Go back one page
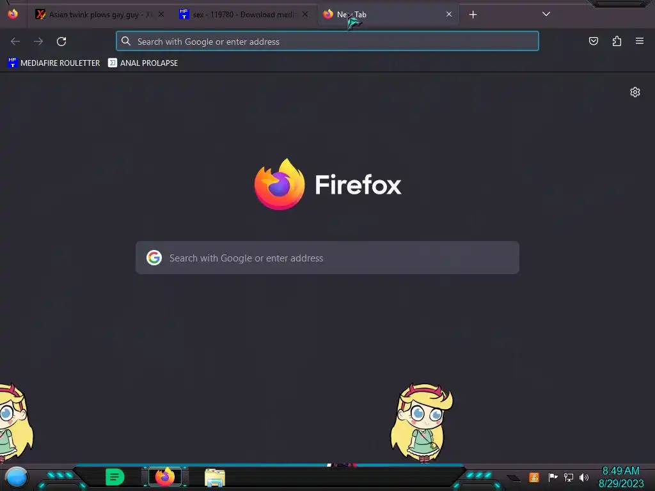The height and width of the screenshot is (491, 655). pyautogui.click(x=15, y=42)
